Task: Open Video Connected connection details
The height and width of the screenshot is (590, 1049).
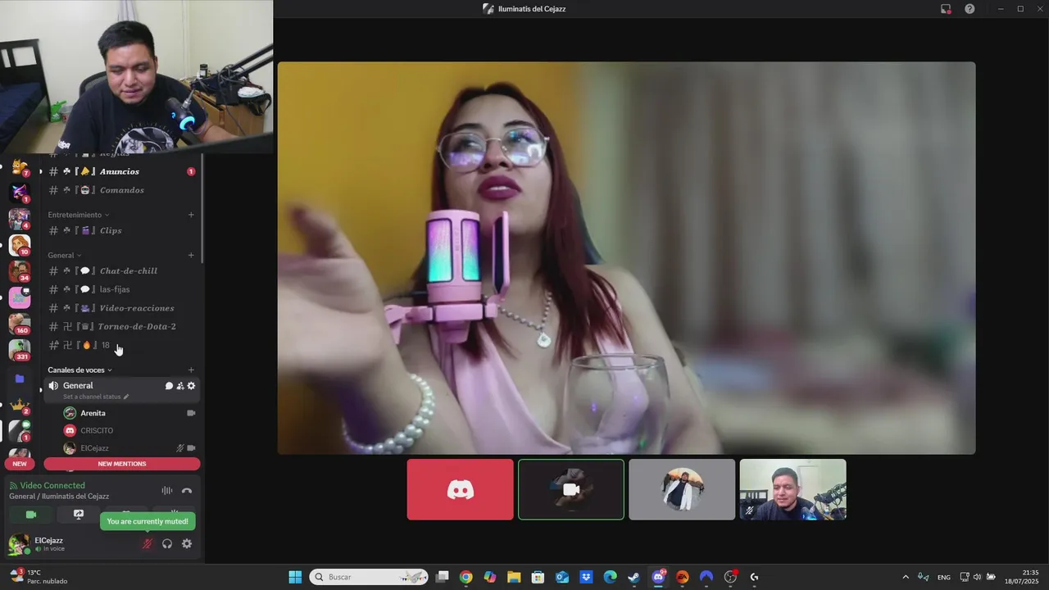Action: pyautogui.click(x=52, y=486)
